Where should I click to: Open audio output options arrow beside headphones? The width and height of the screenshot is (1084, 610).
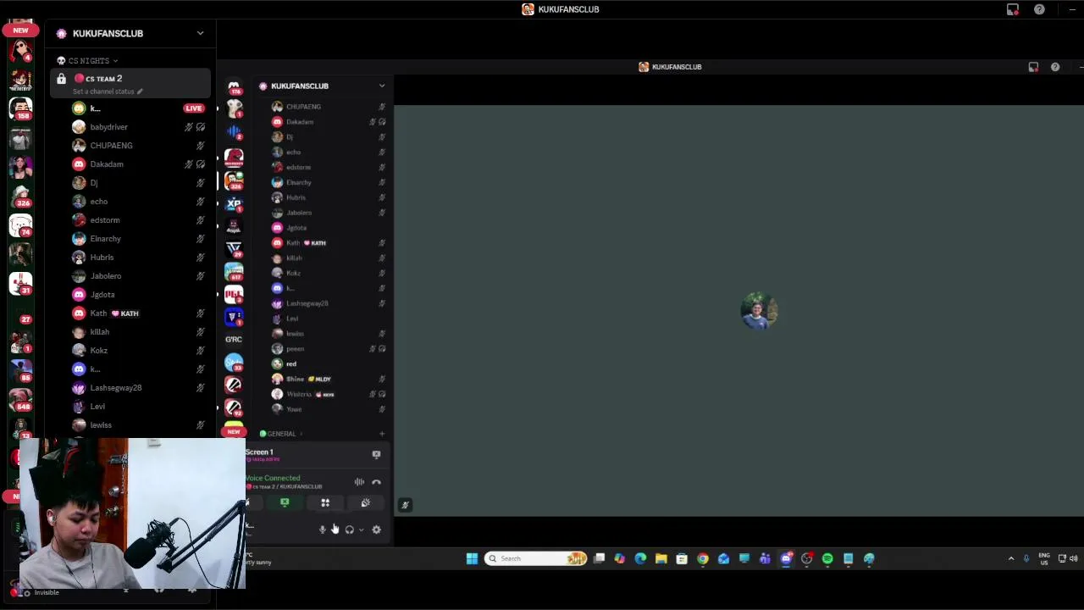click(x=361, y=530)
